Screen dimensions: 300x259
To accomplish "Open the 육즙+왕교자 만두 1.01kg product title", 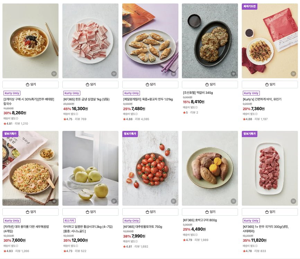I will (x=148, y=99).
